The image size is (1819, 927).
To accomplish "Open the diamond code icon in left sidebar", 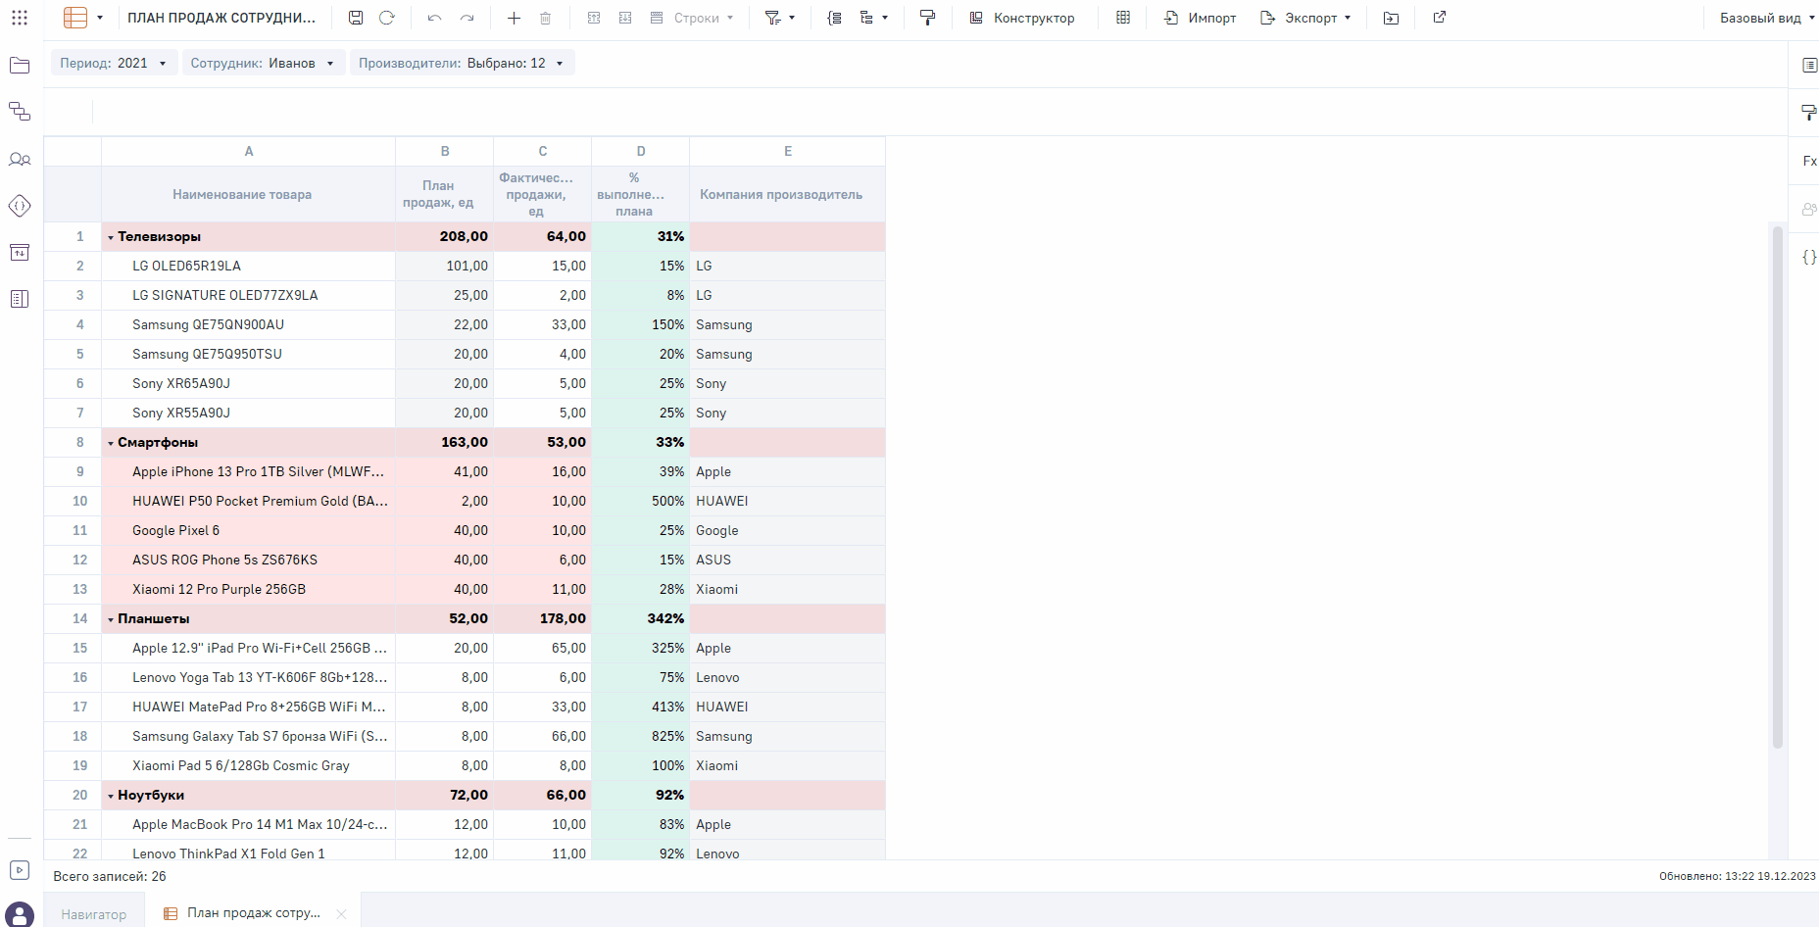I will click(x=20, y=206).
